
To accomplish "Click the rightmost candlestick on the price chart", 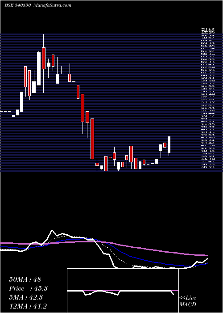I will click(169, 146).
